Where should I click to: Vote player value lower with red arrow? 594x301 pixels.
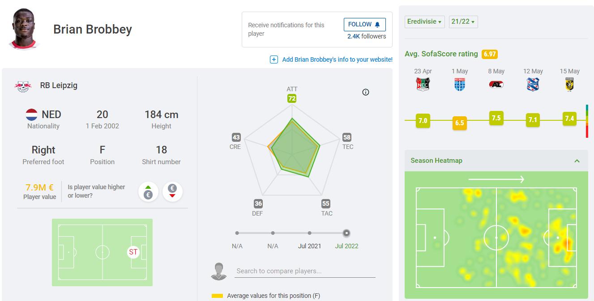[x=172, y=192]
